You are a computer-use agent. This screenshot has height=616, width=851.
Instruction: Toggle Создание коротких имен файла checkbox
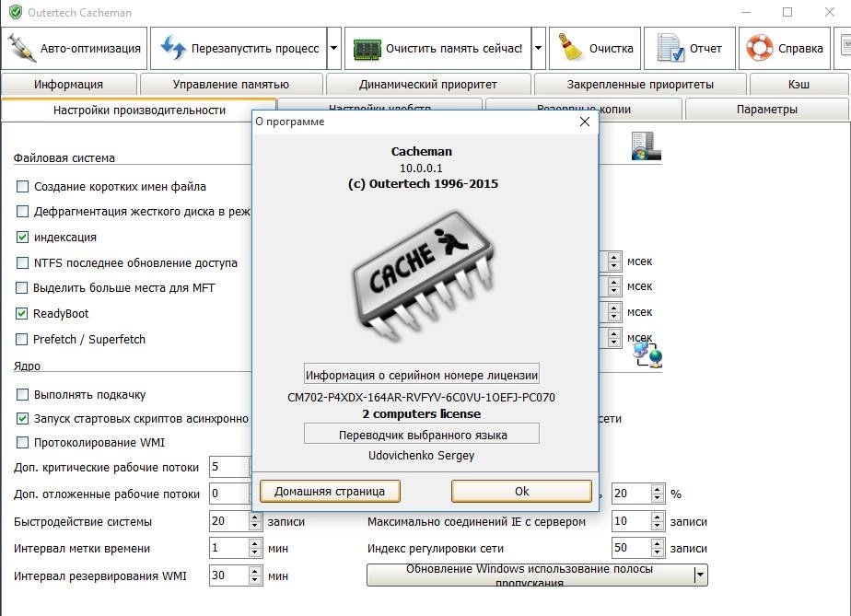22,187
